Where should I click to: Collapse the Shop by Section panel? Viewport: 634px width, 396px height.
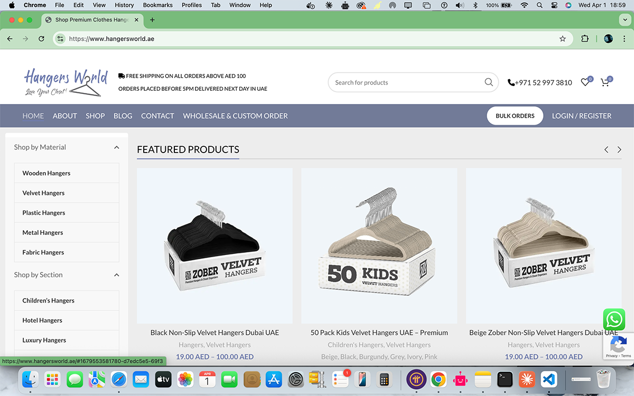point(116,275)
